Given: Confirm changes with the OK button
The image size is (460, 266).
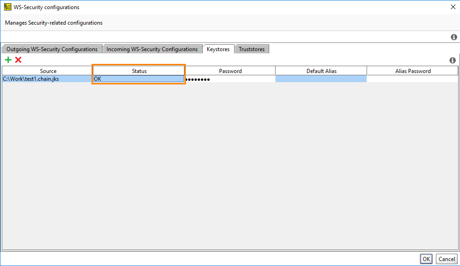Looking at the screenshot, I should tap(426, 259).
